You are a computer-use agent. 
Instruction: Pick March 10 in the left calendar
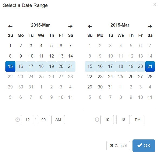coord(31,56)
